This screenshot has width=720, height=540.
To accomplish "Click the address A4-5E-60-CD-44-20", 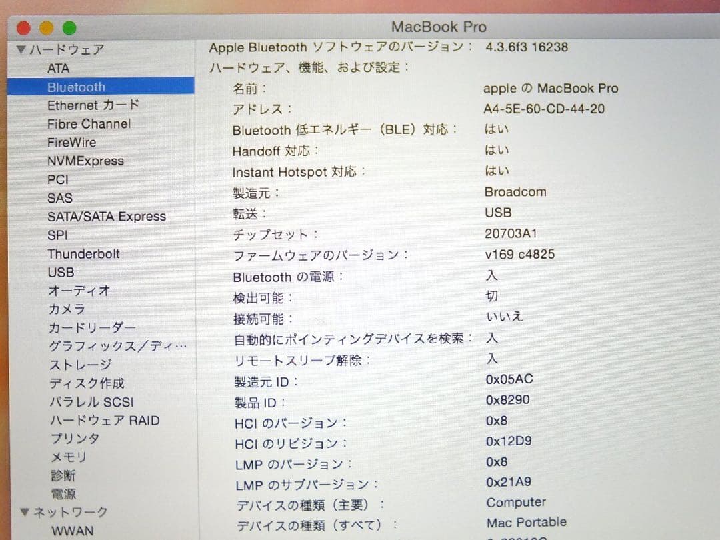I will click(x=544, y=109).
